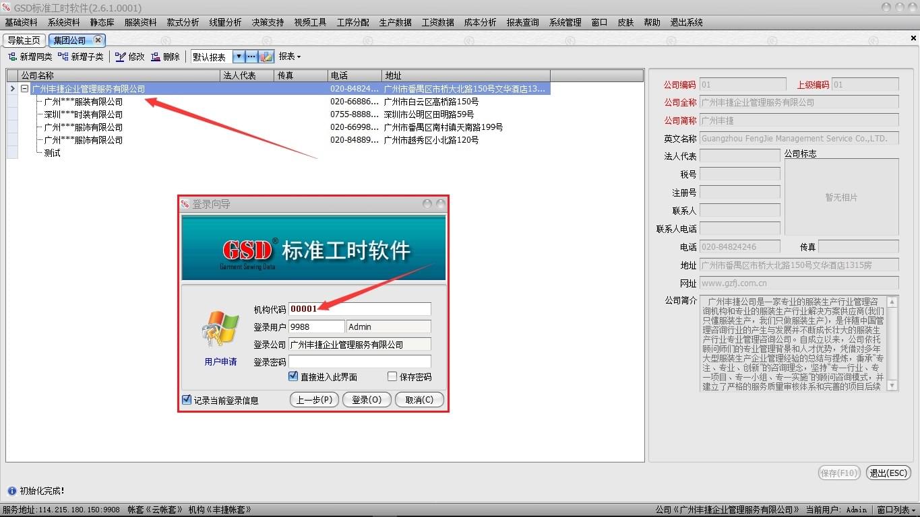Click the 法人代表 column header

(x=247, y=75)
